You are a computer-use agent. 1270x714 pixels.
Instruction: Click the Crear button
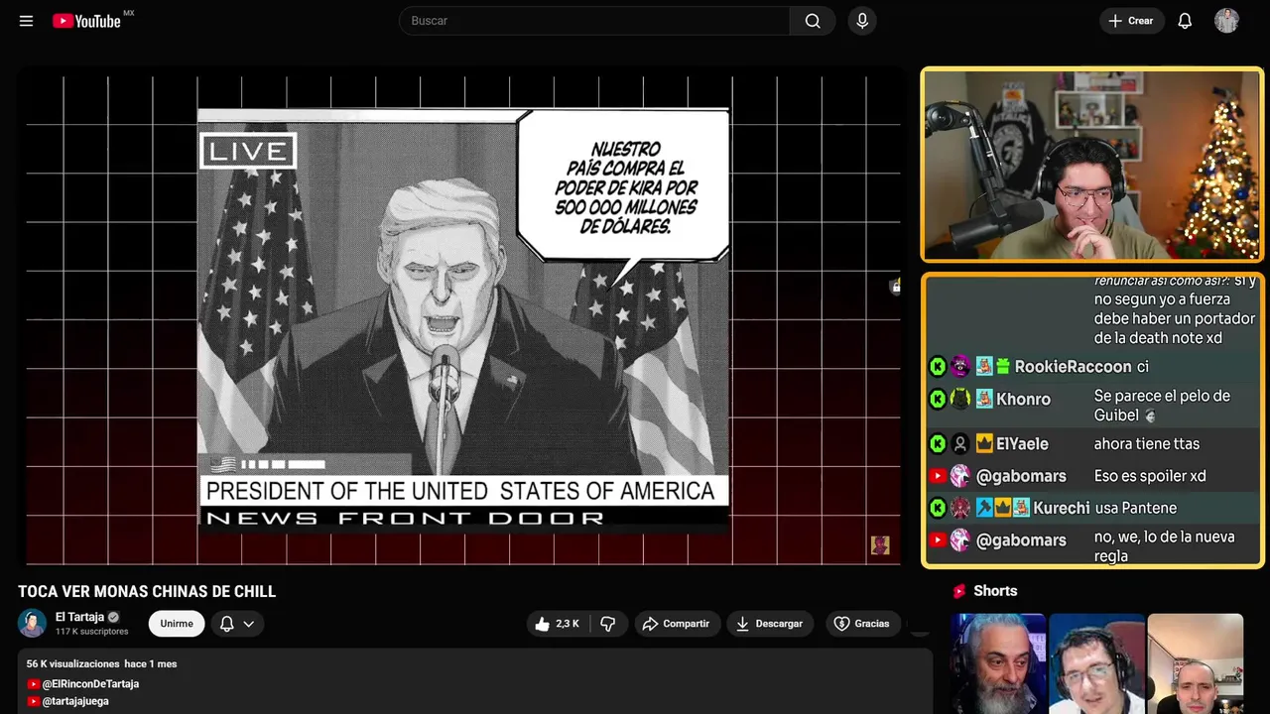click(1131, 21)
